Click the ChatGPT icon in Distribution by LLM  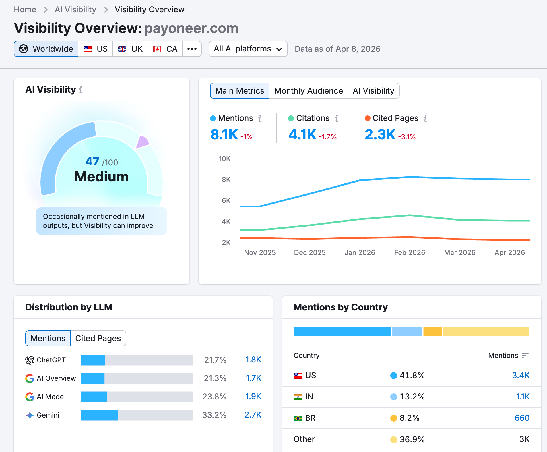coord(29,360)
